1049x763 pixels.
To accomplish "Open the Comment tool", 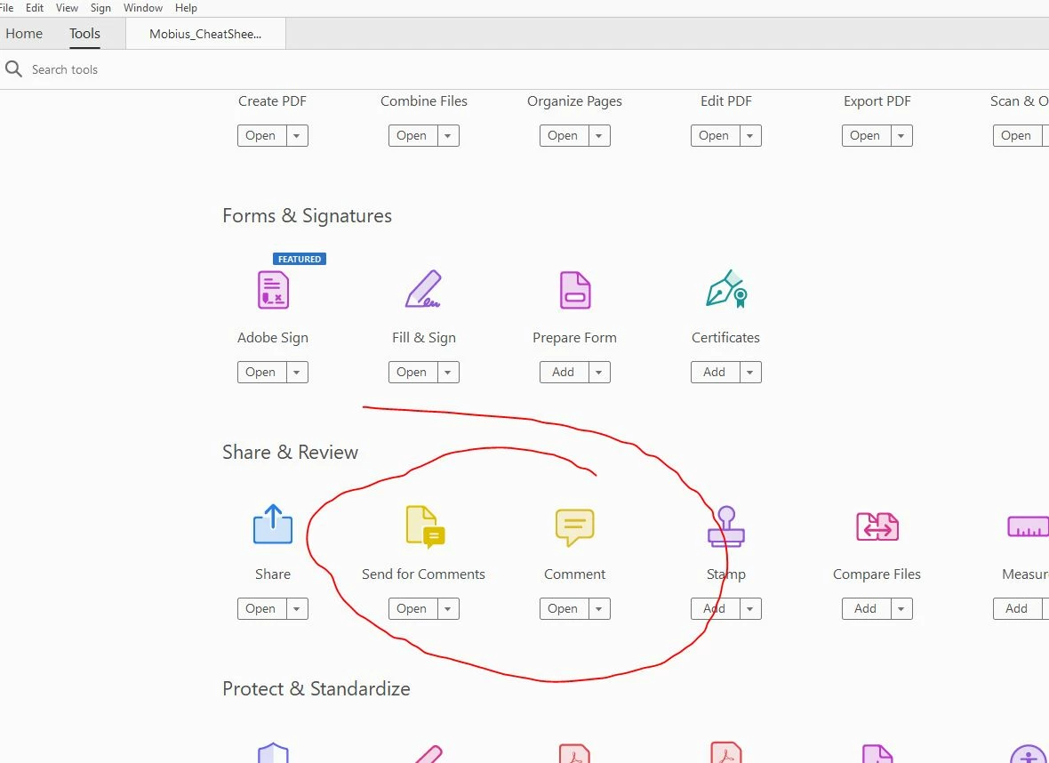I will click(x=564, y=608).
